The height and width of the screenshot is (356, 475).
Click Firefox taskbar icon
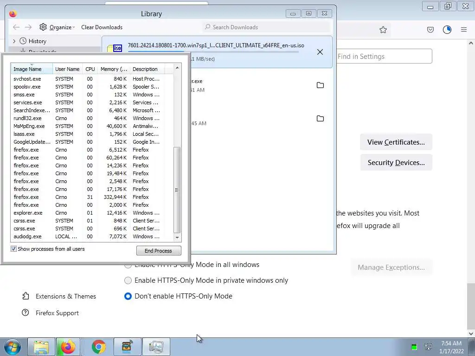click(68, 347)
